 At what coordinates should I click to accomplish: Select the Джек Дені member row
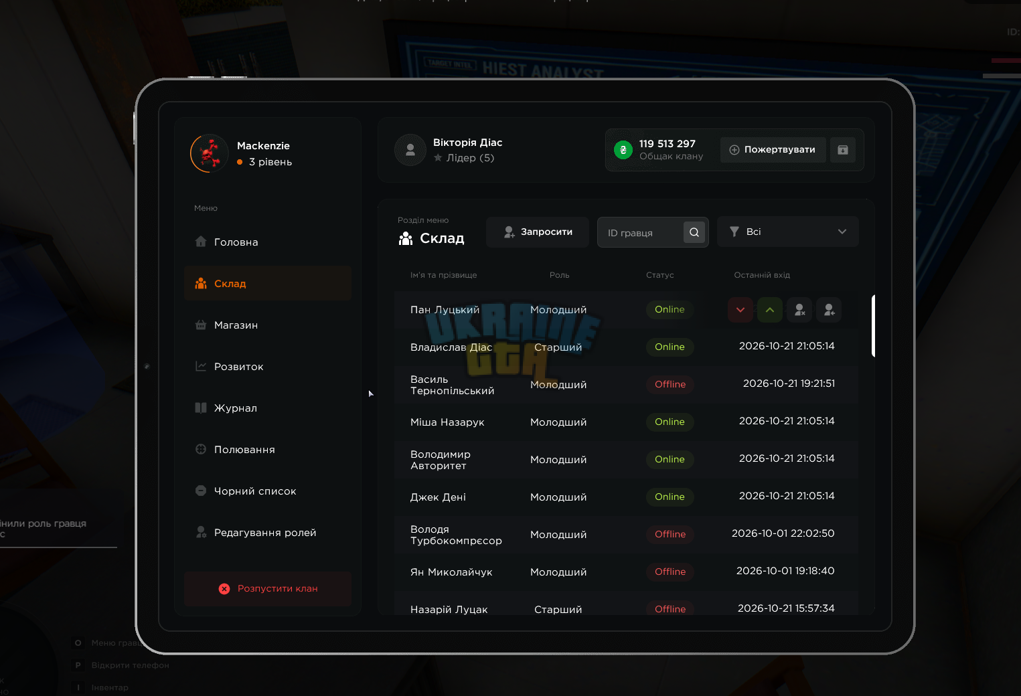click(626, 497)
